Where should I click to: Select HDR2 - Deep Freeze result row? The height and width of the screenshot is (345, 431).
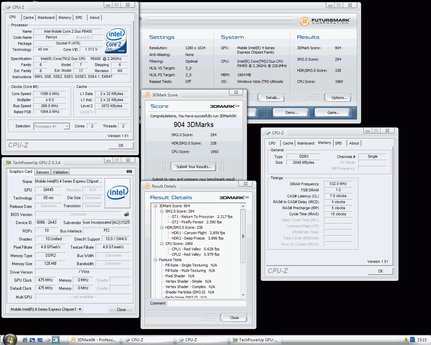(197, 238)
